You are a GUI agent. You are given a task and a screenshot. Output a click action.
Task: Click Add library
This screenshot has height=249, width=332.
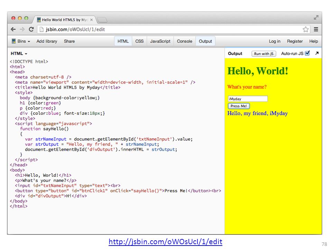pyautogui.click(x=47, y=41)
